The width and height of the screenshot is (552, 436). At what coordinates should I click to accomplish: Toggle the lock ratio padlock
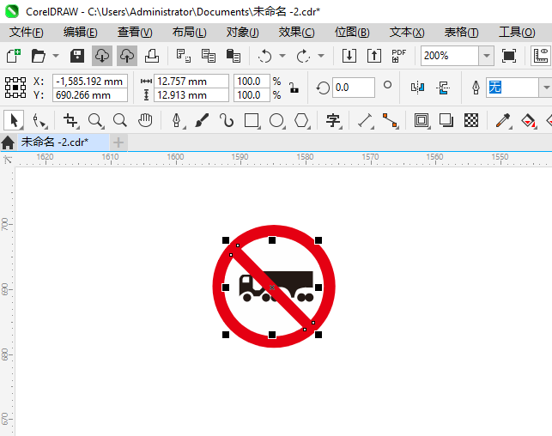click(x=294, y=88)
